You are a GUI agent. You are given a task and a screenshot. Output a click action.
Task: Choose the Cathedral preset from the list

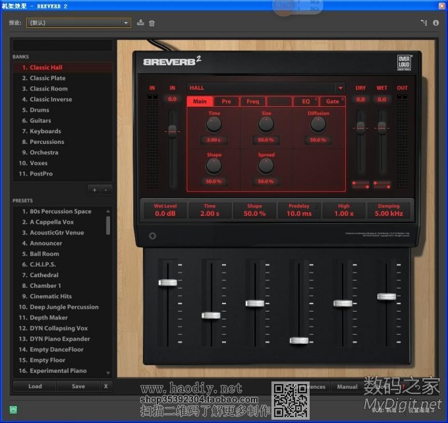pyautogui.click(x=44, y=275)
